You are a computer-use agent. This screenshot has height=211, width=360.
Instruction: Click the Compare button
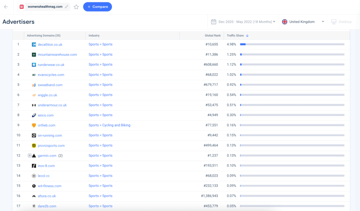(98, 7)
